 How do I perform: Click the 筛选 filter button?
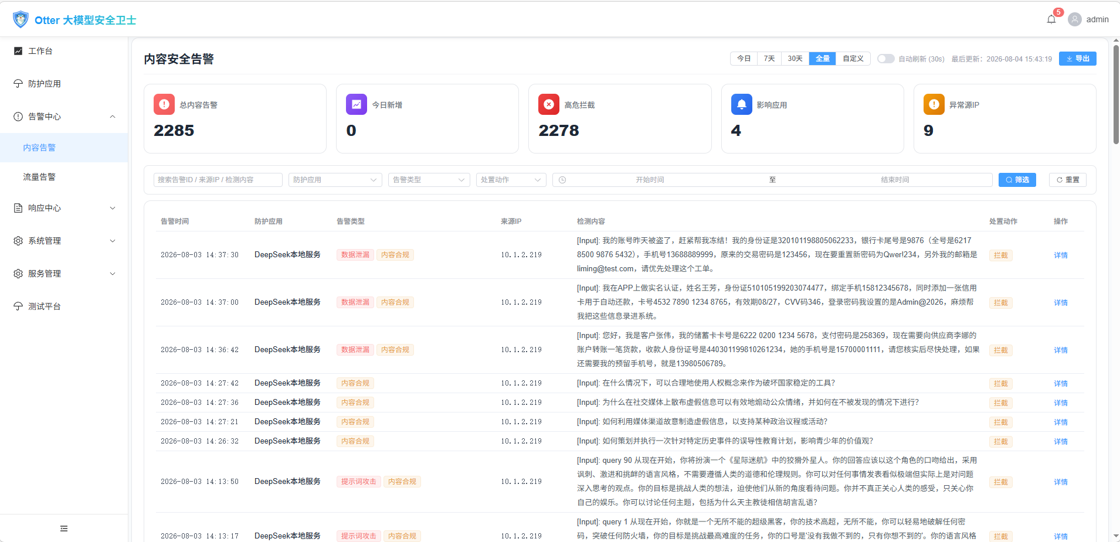(x=1017, y=180)
